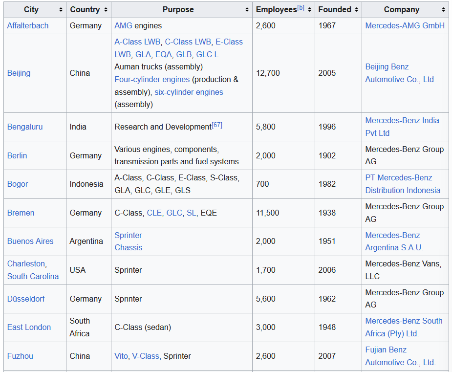
Task: Click the Founded column header
Action: click(x=338, y=10)
